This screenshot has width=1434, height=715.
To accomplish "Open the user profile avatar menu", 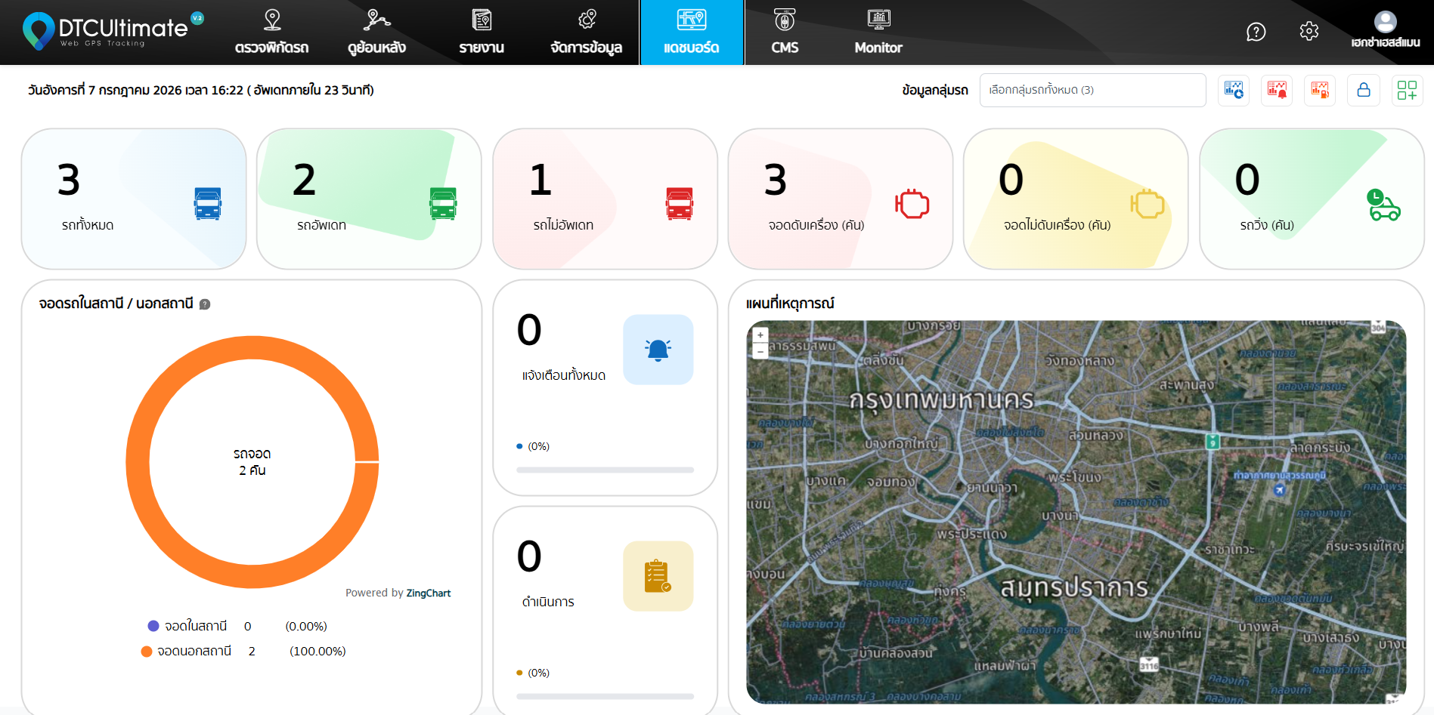I will (1385, 30).
